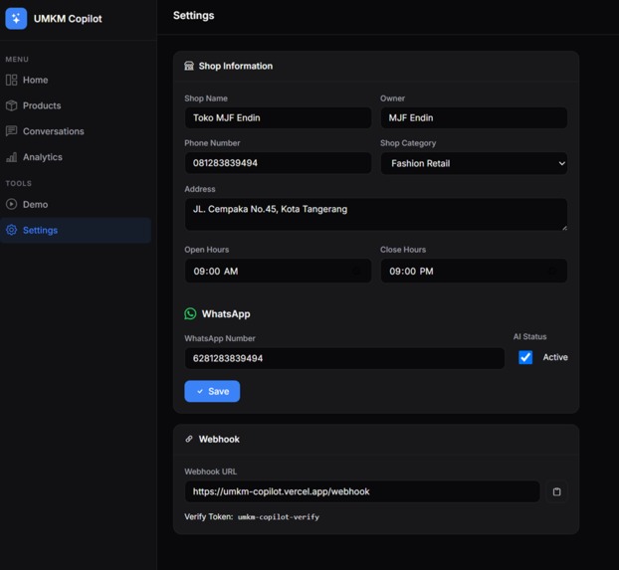Click the Conversations chat icon in sidebar
Image resolution: width=619 pixels, height=570 pixels.
point(12,131)
